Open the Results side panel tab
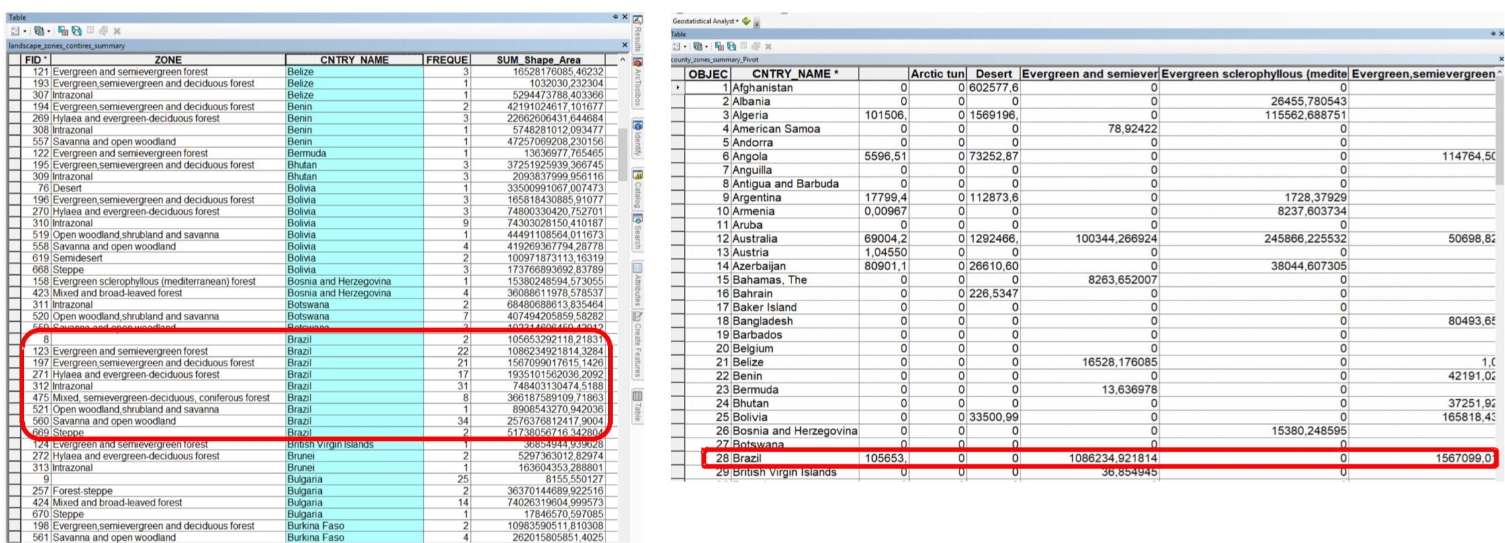Viewport: 1505px width, 543px height. pos(638,34)
